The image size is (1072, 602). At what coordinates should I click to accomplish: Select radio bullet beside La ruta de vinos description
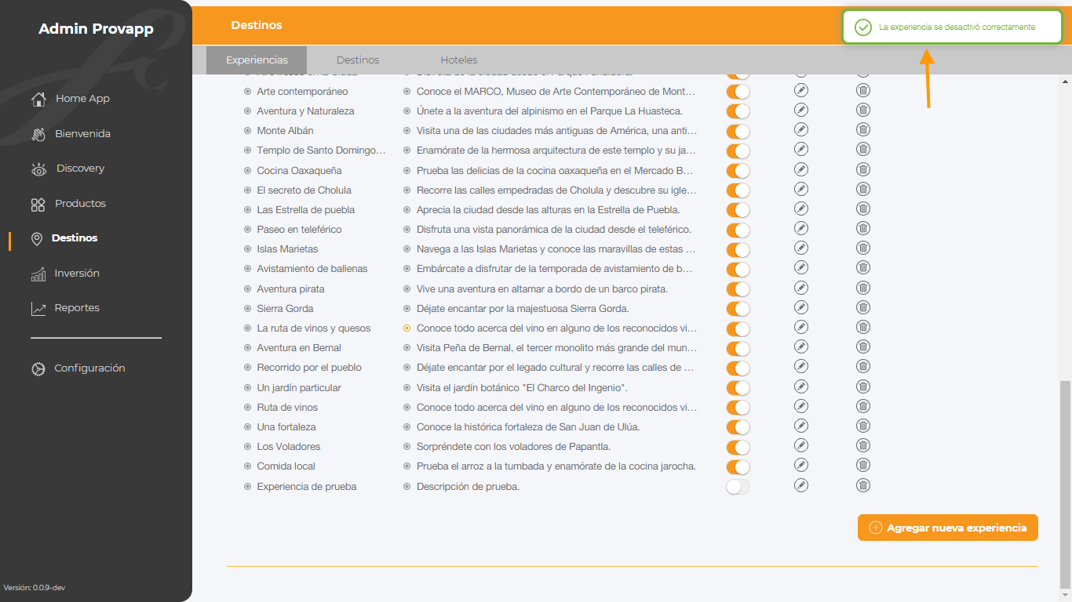[x=407, y=328]
